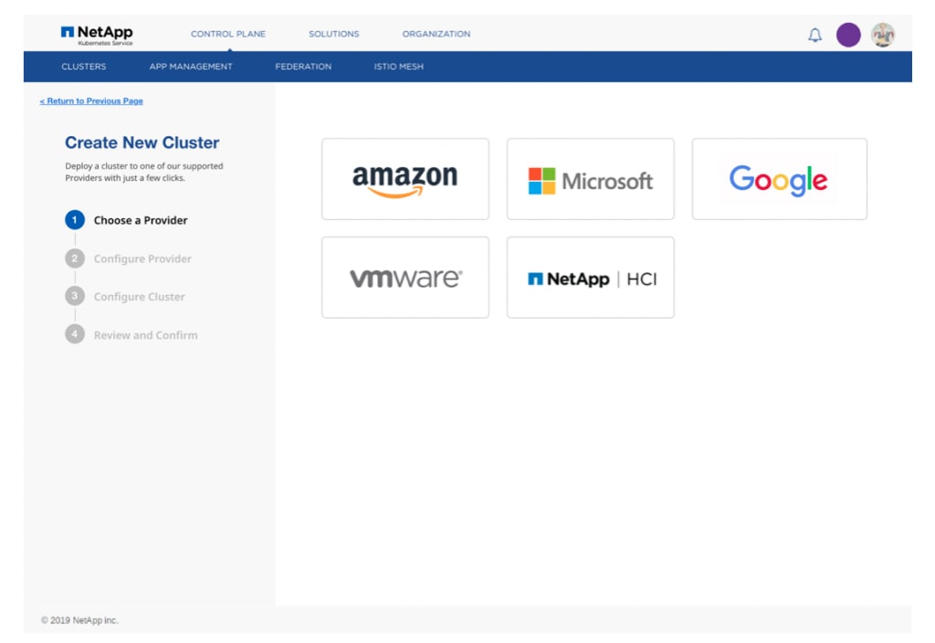Go to step 4 Review and Confirm

[x=145, y=335]
